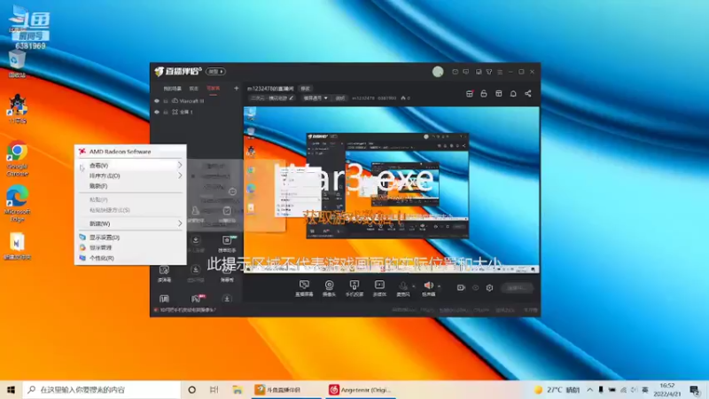Switch to the second scene tab
The height and width of the screenshot is (399, 709).
194,89
